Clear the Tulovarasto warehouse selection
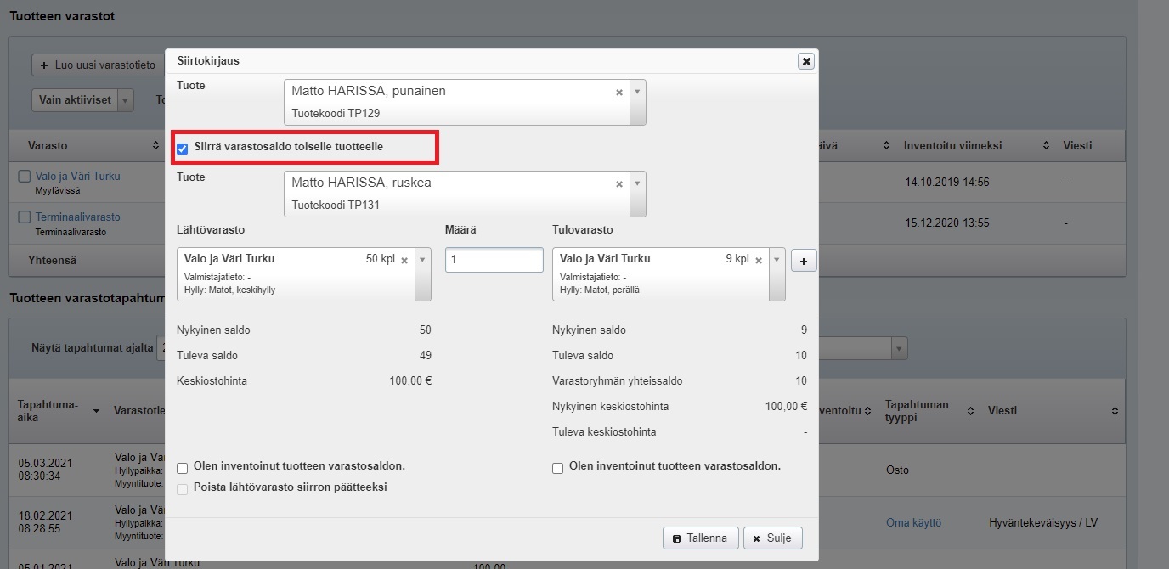 click(759, 260)
